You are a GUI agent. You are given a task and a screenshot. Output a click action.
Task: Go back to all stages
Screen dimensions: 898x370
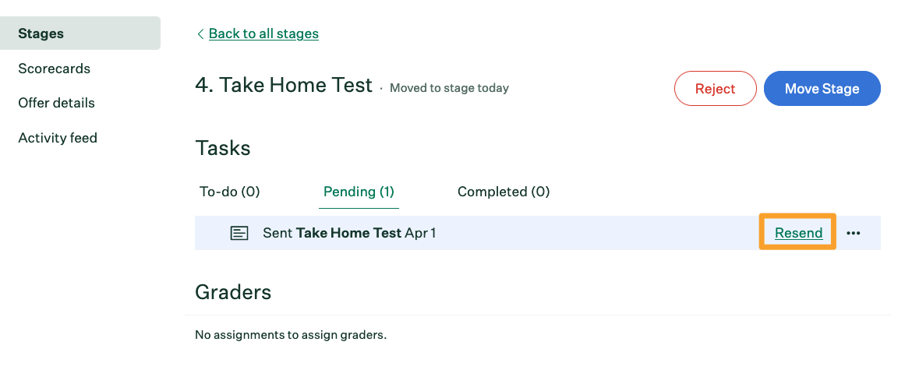[263, 33]
